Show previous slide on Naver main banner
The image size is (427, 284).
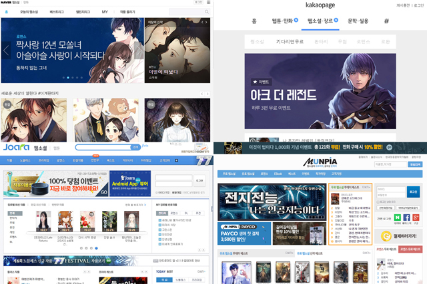(6, 51)
